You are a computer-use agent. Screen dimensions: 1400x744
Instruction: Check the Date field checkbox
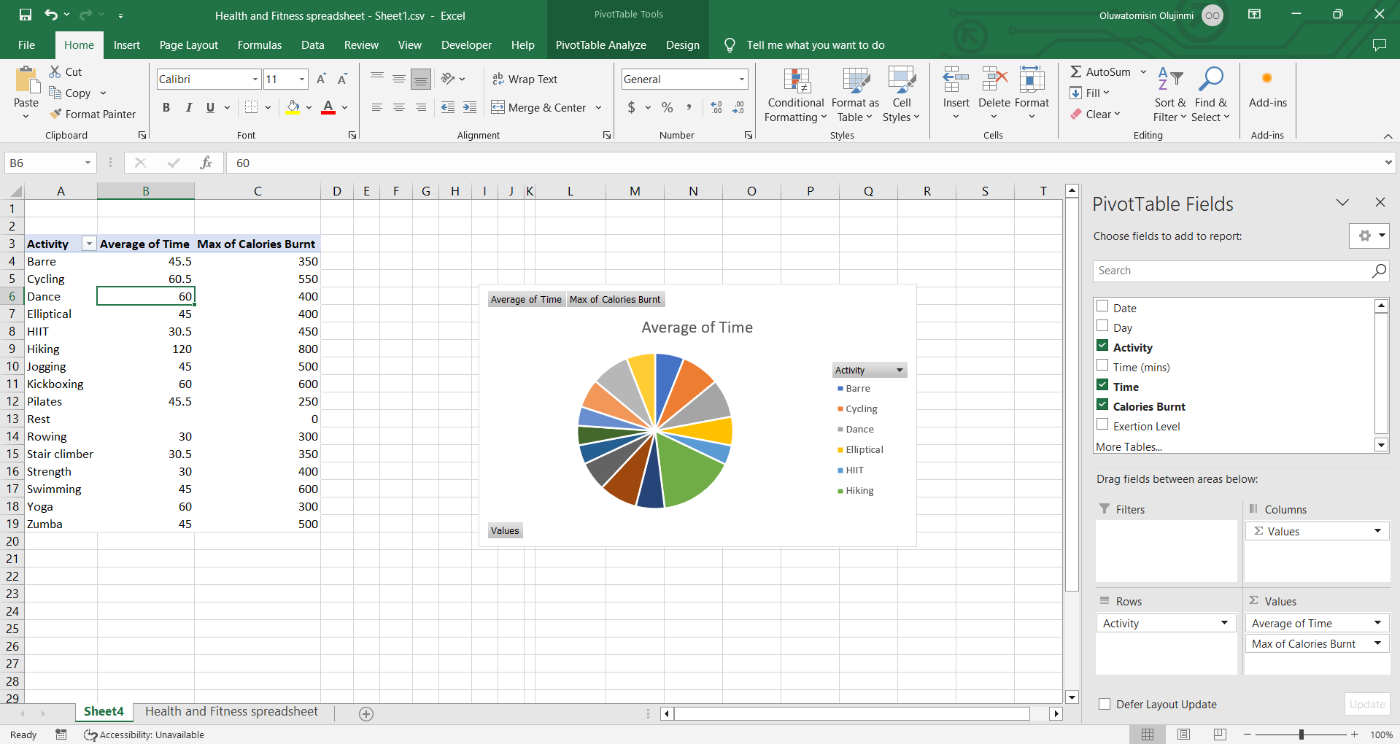1102,306
